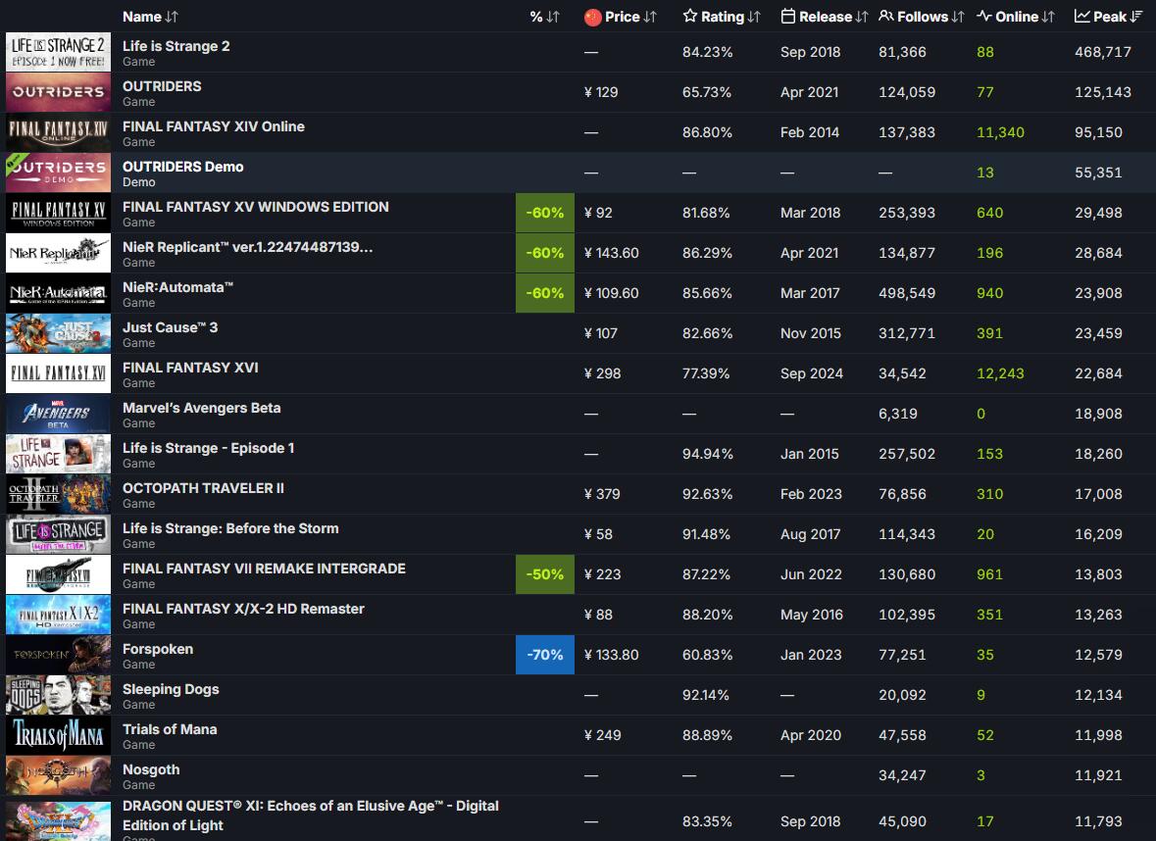The image size is (1156, 841).
Task: Open Life is Strange 2 title link
Action: (x=176, y=46)
